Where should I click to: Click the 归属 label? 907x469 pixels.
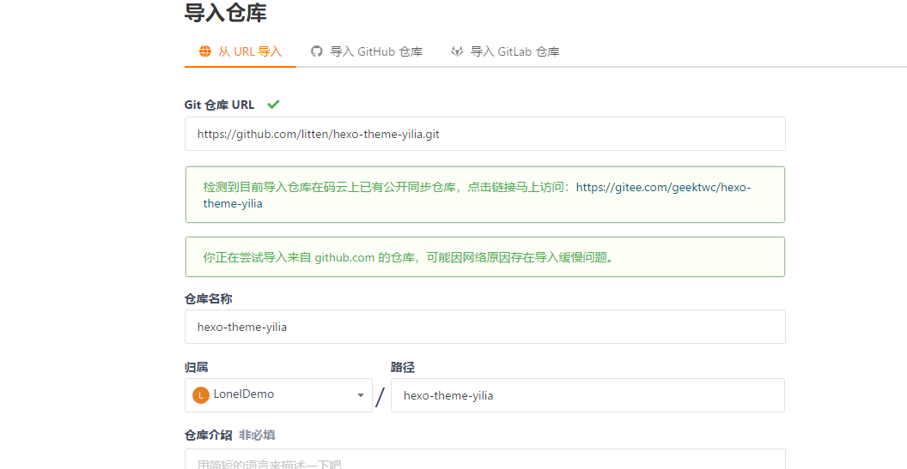coord(197,367)
